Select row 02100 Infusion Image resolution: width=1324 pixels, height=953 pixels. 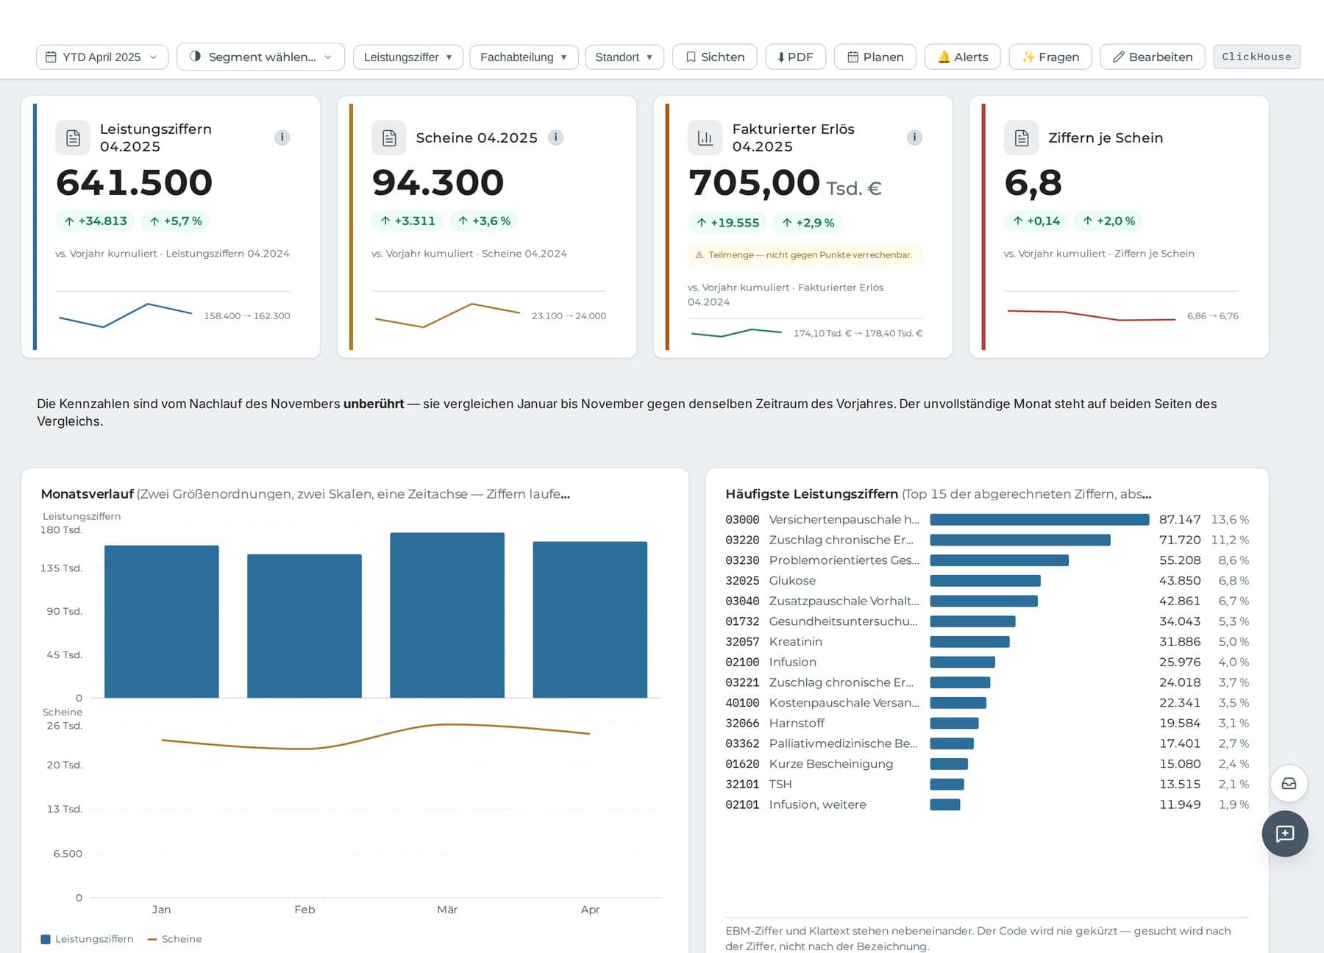(x=987, y=662)
